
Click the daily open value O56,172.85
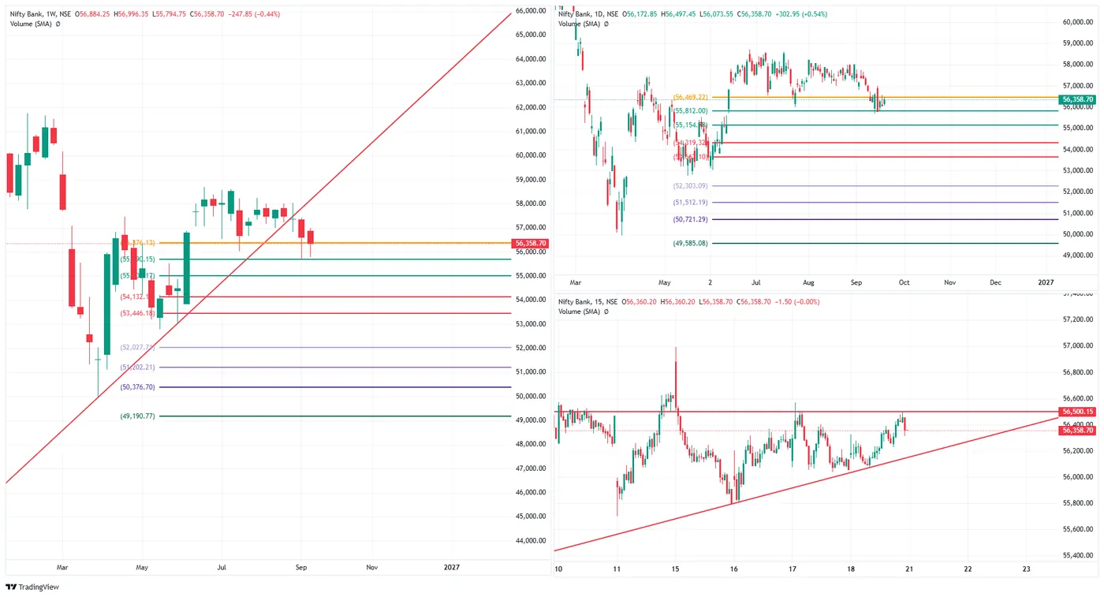point(641,14)
